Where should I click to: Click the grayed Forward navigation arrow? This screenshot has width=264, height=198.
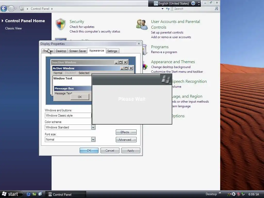pos(11,9)
